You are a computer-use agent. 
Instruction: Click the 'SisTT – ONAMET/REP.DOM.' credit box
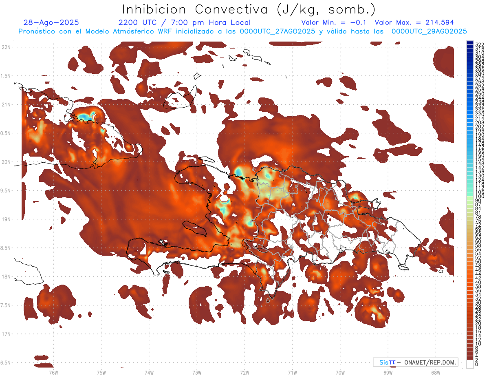tap(416, 362)
